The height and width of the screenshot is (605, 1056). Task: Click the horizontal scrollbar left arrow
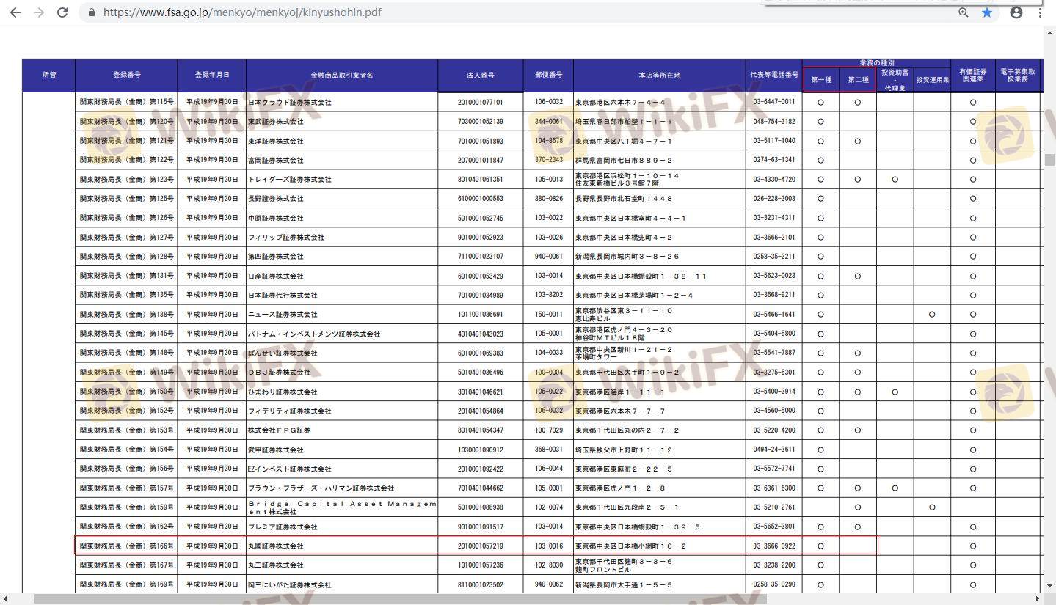6,599
